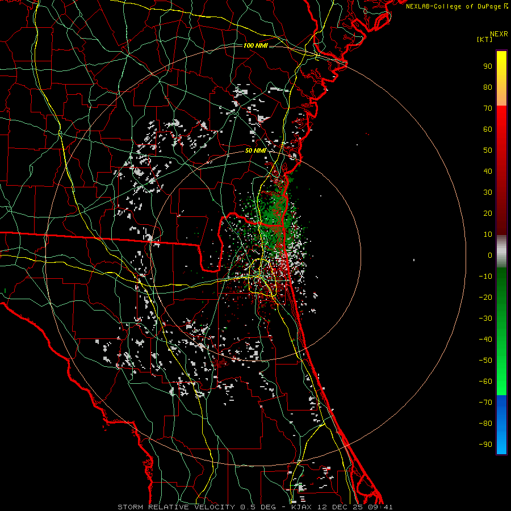Screen dimensions: 511x511
Task: Click the 20 value on the velocity scale
Action: point(488,213)
